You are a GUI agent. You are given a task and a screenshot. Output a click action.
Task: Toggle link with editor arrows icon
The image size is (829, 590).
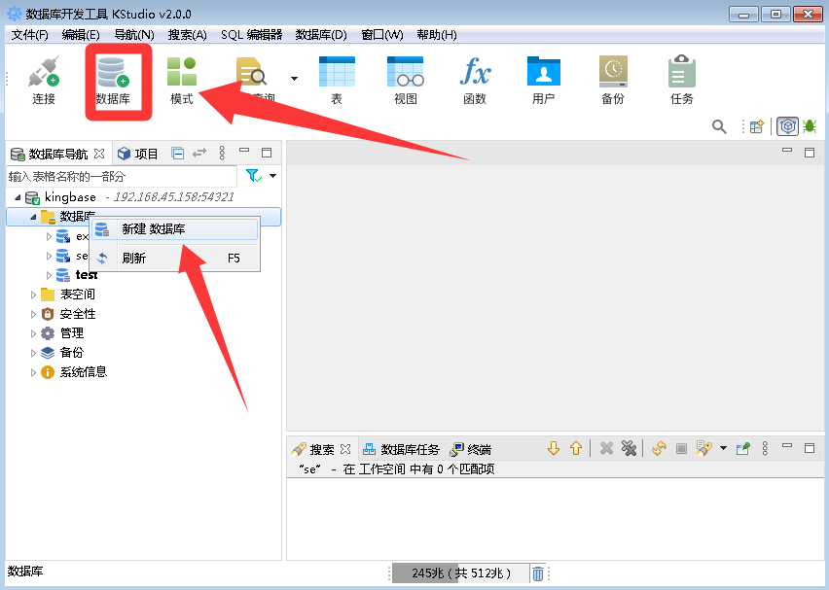click(199, 154)
